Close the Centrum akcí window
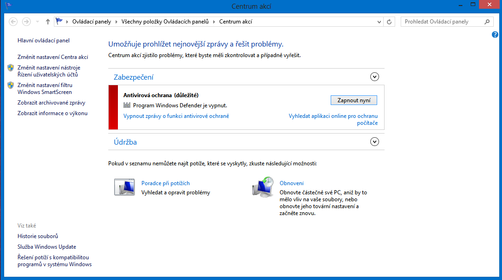The image size is (502, 280). coord(490,5)
